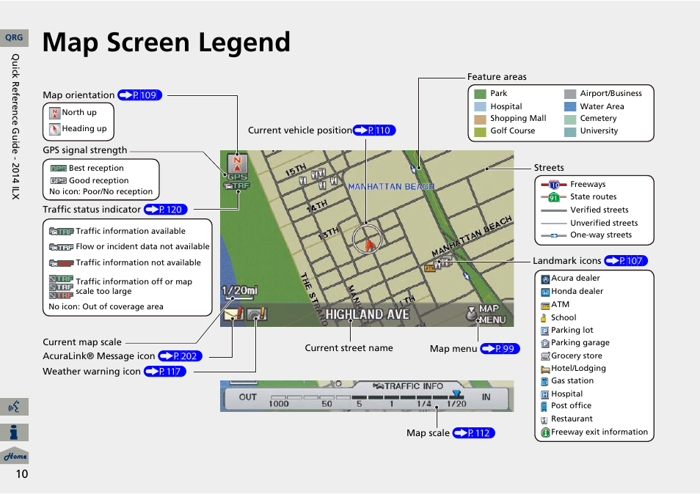Click the Cemetery swatch
Screen dimensions: 700x494
570,119
